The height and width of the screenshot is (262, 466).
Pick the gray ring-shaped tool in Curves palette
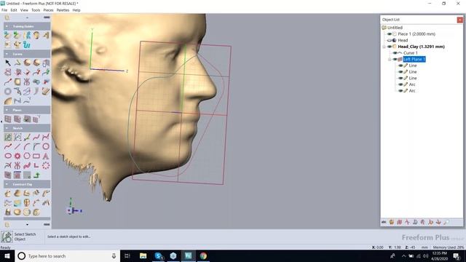pos(8,91)
